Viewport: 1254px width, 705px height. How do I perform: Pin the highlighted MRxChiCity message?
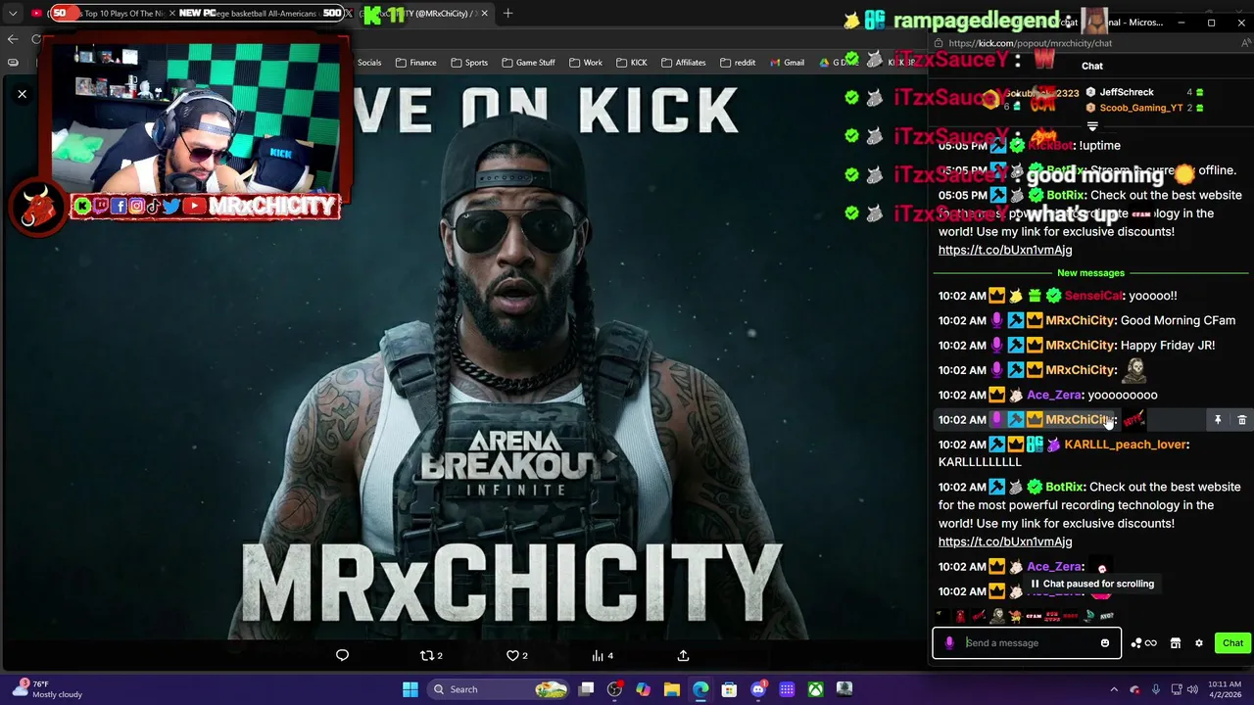[x=1218, y=420]
